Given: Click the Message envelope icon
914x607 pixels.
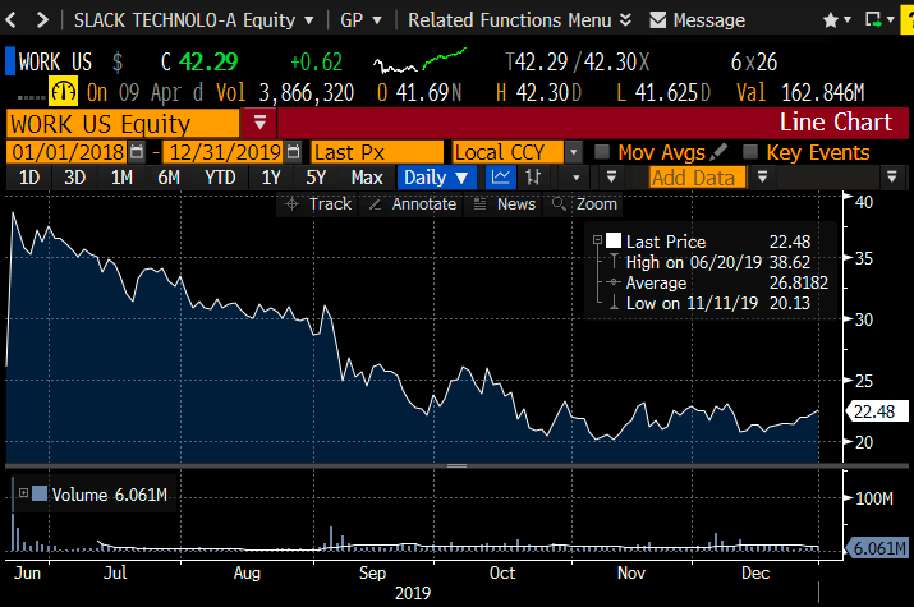Looking at the screenshot, I should pos(658,20).
